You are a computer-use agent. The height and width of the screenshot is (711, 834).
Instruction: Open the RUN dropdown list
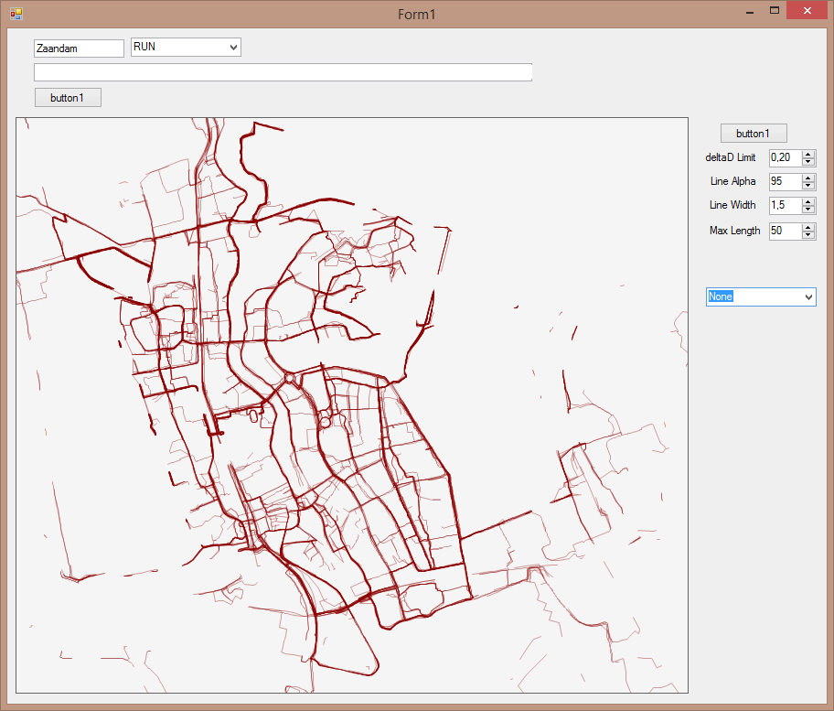point(233,48)
